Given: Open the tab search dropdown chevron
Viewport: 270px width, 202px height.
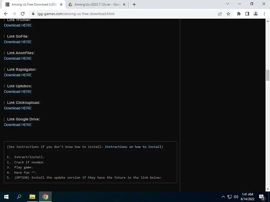Looking at the screenshot, I should click(x=228, y=4).
